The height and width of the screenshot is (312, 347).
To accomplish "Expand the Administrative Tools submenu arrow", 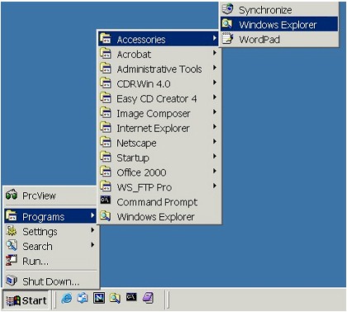I will tap(215, 68).
